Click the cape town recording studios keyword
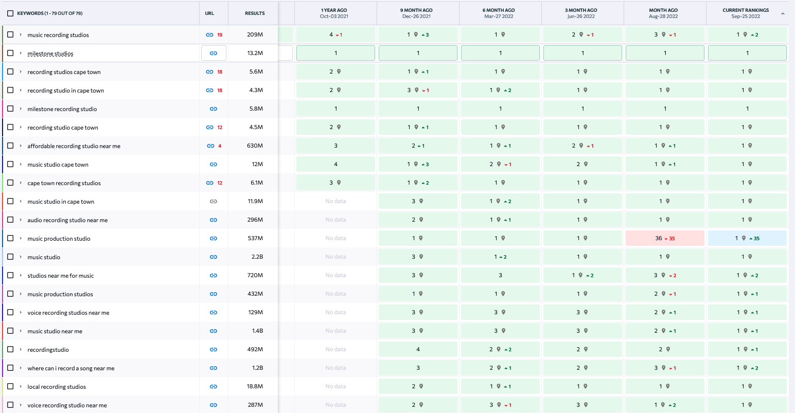Screen dimensions: 795x413 64,183
